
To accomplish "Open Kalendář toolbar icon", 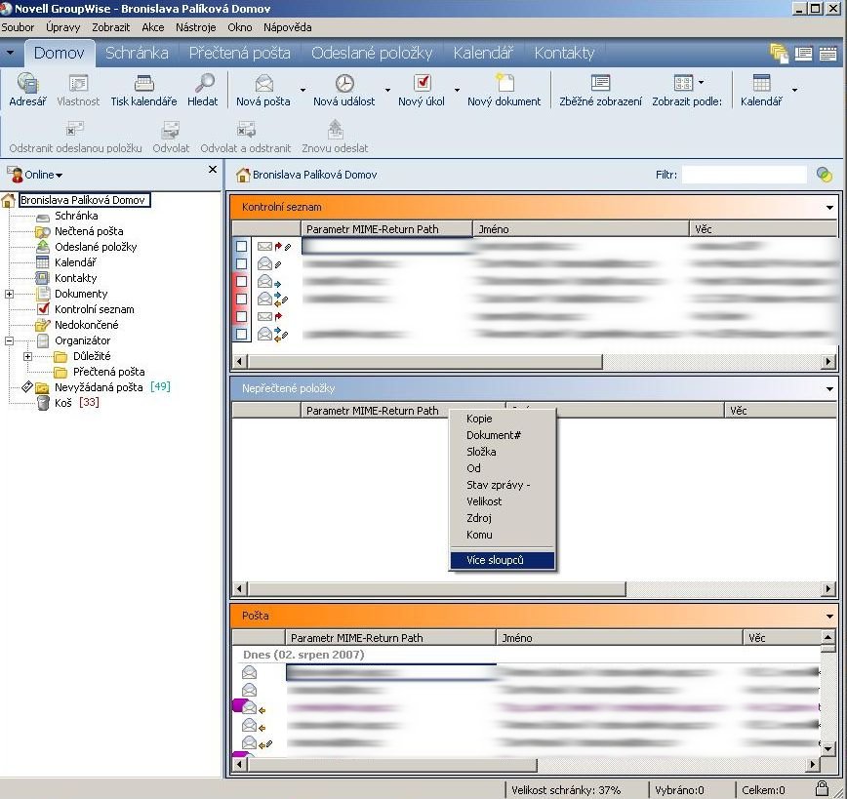I will coord(761,83).
